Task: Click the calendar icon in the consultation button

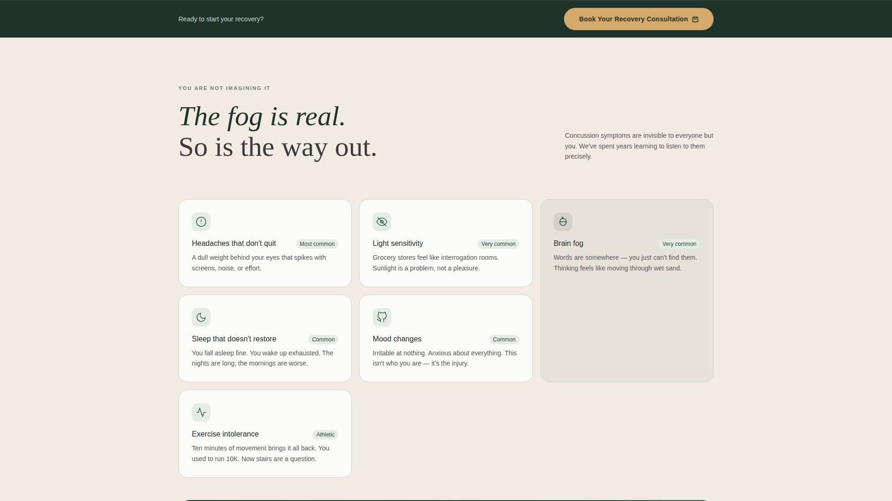Action: (x=695, y=19)
